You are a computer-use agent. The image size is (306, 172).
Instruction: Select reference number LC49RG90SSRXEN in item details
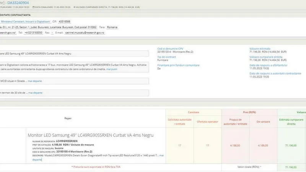[x=67, y=141]
